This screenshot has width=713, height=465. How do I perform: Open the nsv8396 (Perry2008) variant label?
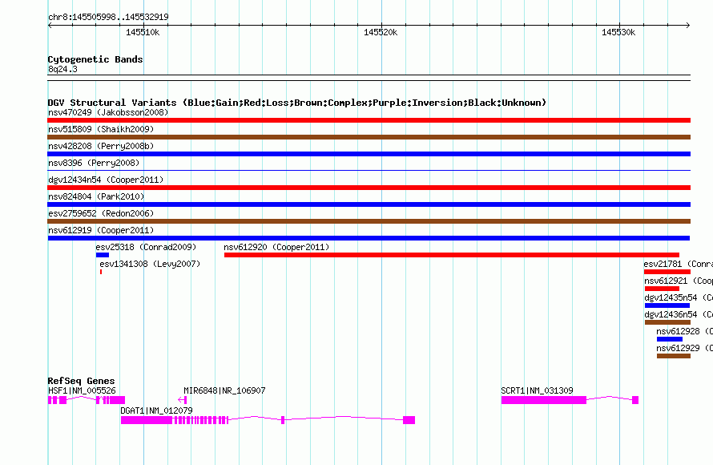[94, 163]
